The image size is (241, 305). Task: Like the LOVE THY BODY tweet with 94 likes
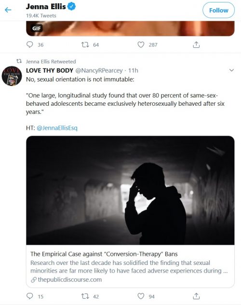(x=141, y=296)
